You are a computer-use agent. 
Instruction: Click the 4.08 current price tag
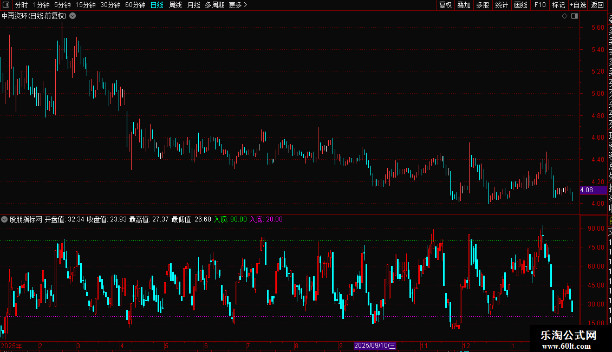[593, 190]
